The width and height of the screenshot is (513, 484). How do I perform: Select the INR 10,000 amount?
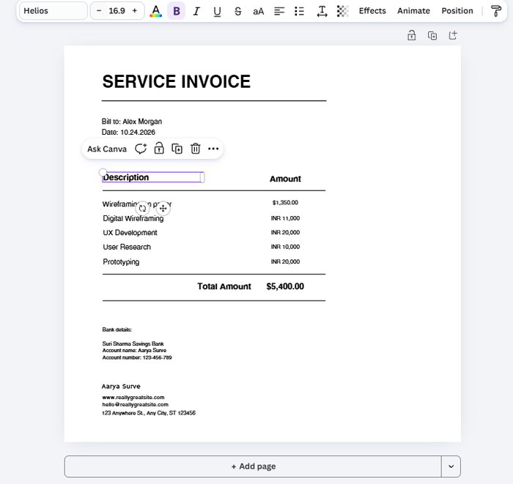(285, 247)
